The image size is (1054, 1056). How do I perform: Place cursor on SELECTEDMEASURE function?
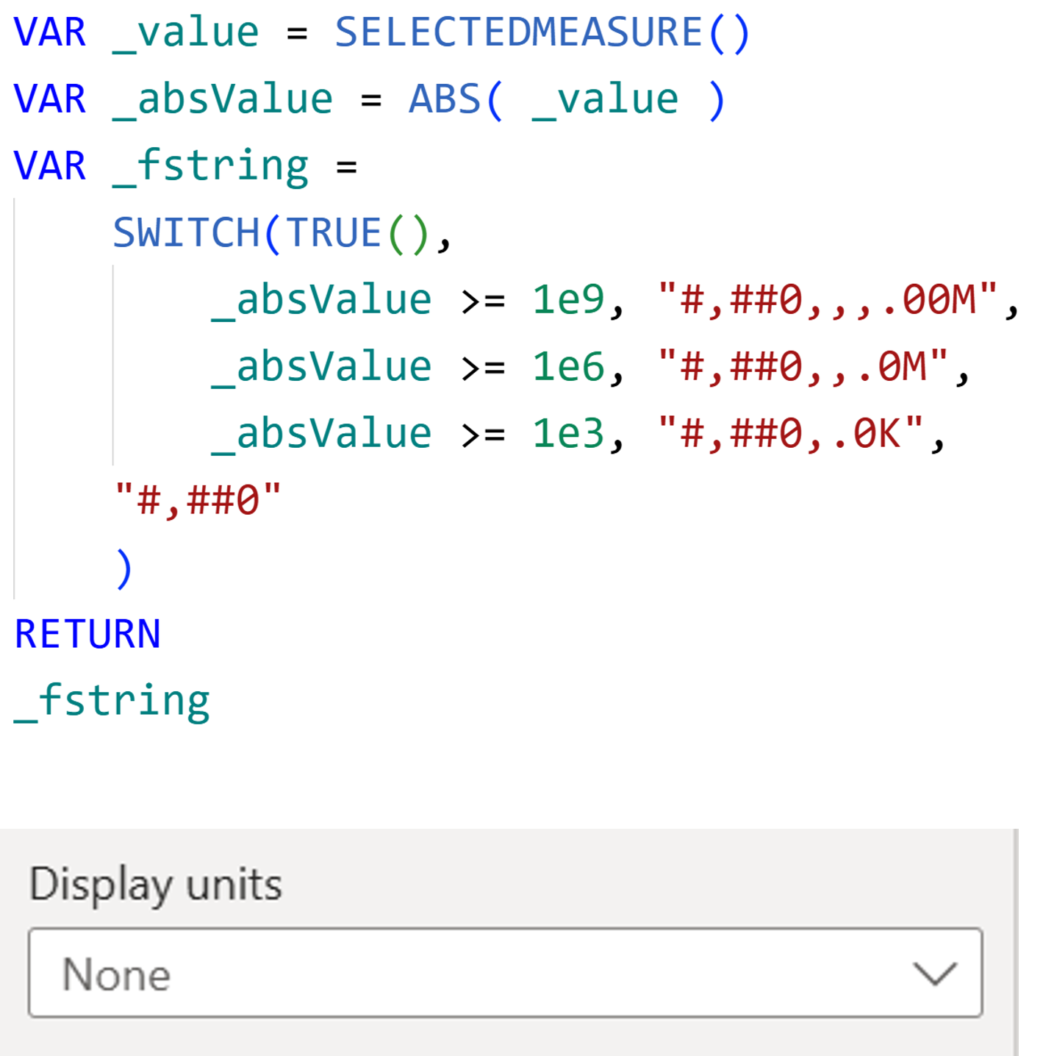tap(518, 32)
